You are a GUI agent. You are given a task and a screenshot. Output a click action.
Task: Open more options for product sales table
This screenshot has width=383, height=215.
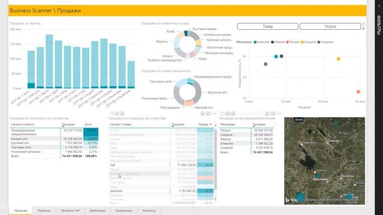[x=214, y=113]
